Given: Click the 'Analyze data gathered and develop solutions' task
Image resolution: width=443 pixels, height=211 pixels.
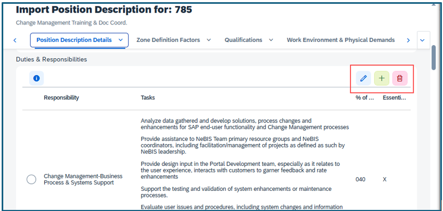Looking at the screenshot, I should point(245,124).
